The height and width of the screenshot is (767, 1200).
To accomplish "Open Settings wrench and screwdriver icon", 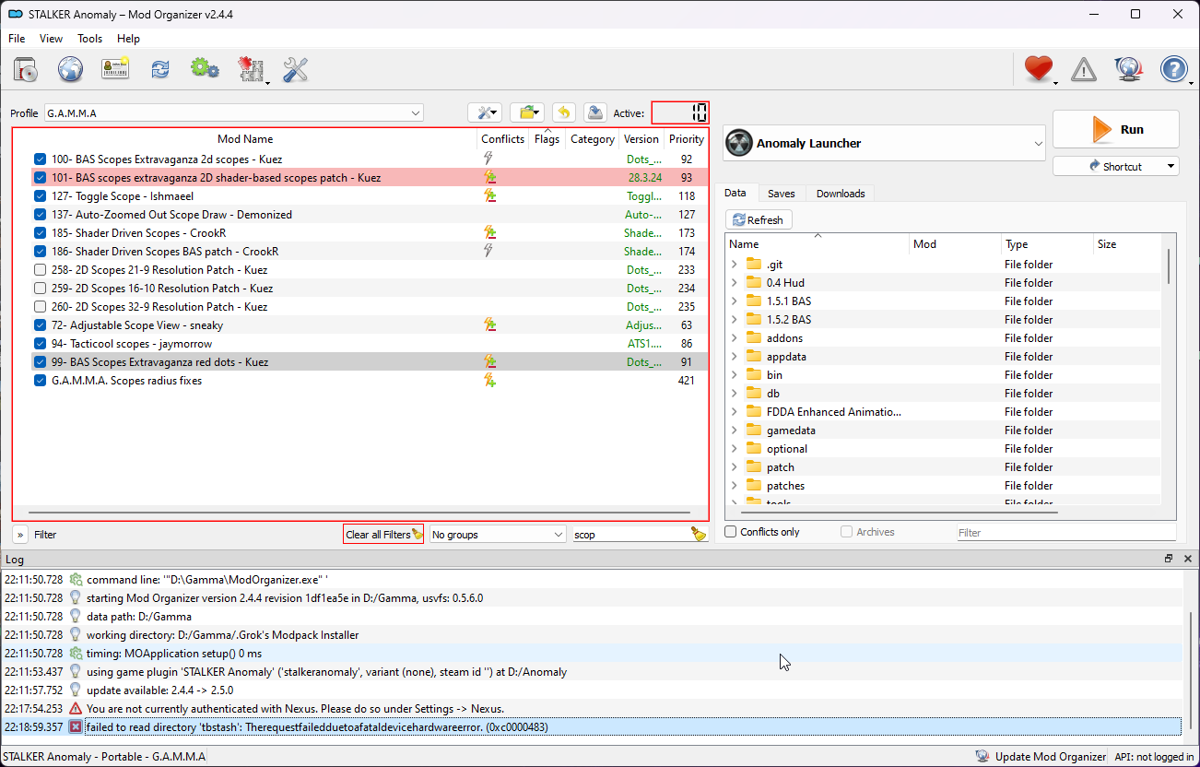I will pos(295,70).
